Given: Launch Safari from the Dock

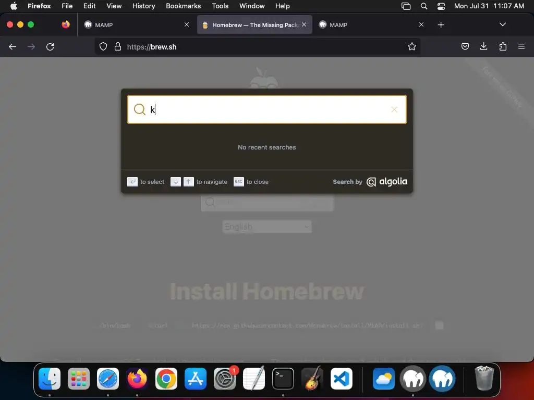Looking at the screenshot, I should pos(108,379).
